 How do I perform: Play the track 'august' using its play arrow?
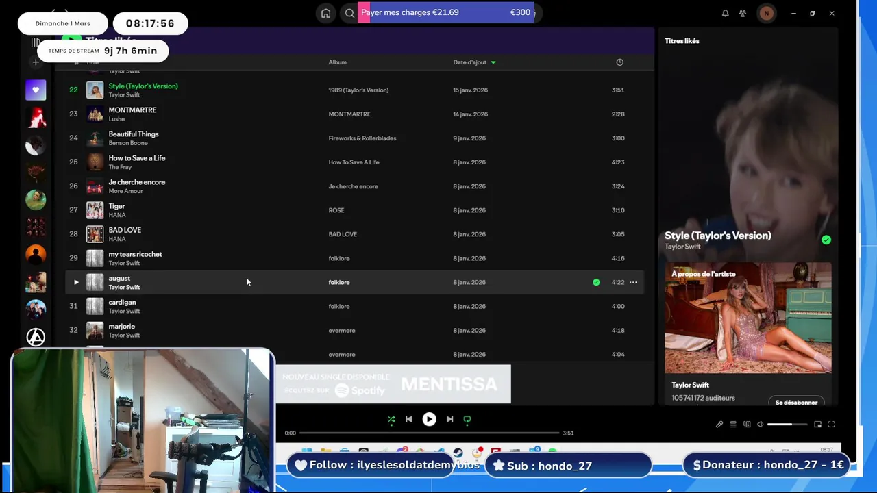[76, 282]
